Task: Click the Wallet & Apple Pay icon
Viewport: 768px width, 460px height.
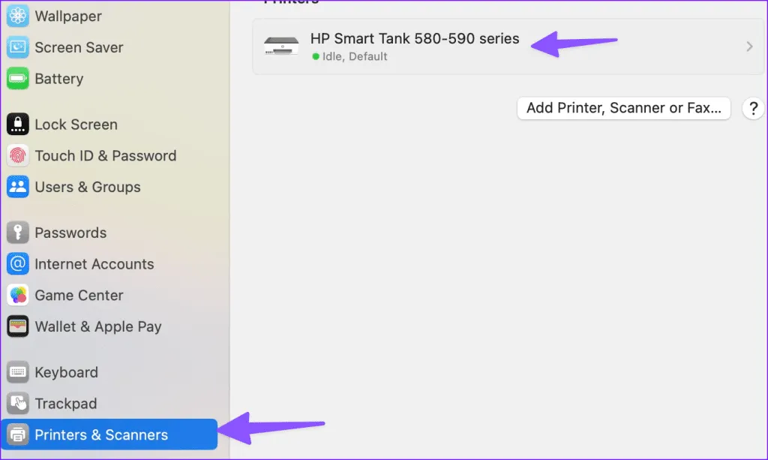Action: [18, 326]
